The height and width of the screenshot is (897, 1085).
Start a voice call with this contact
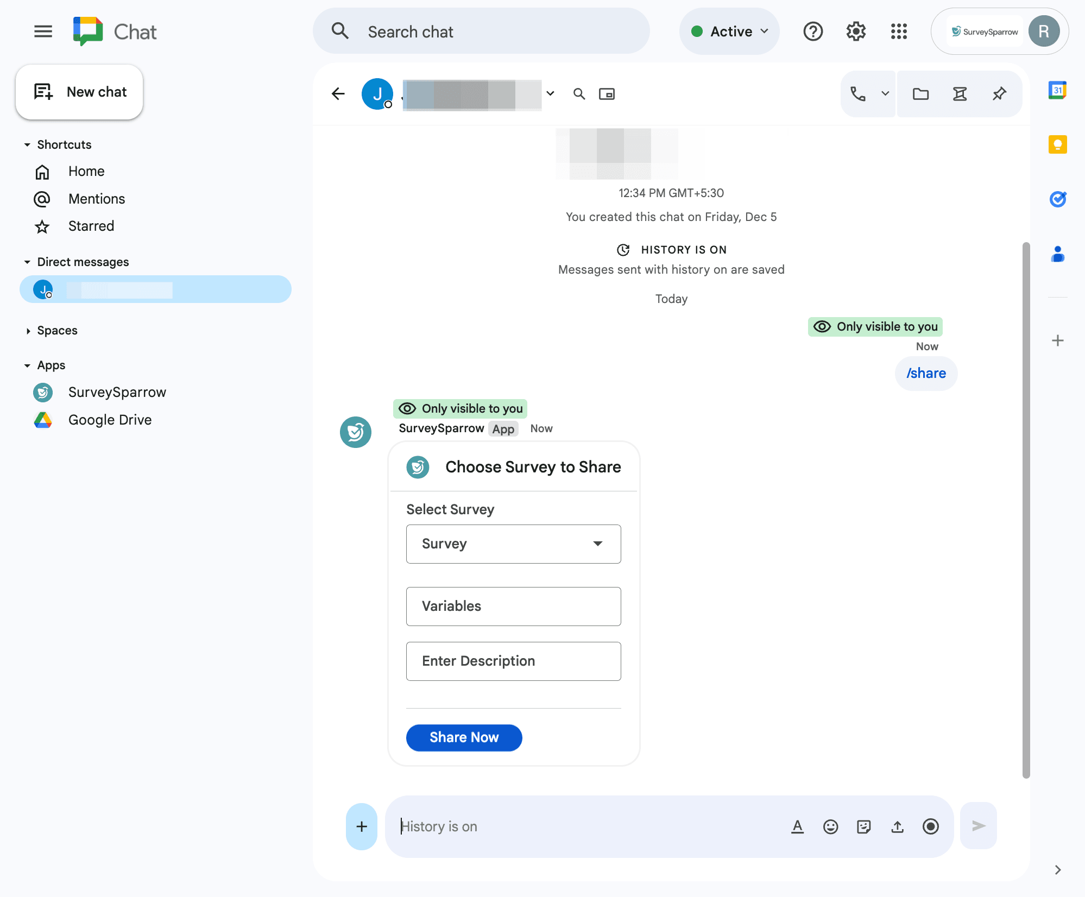coord(858,93)
